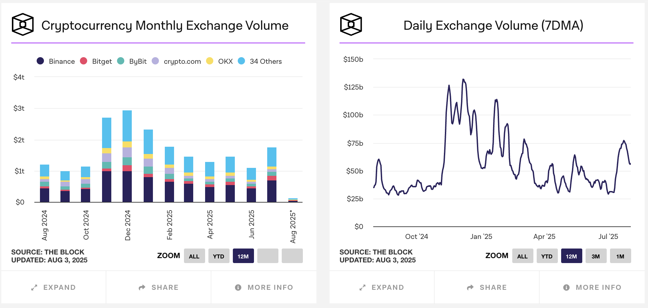Click The Block logo on Daily Exchange Volume chart
This screenshot has height=308, width=648.
click(351, 24)
